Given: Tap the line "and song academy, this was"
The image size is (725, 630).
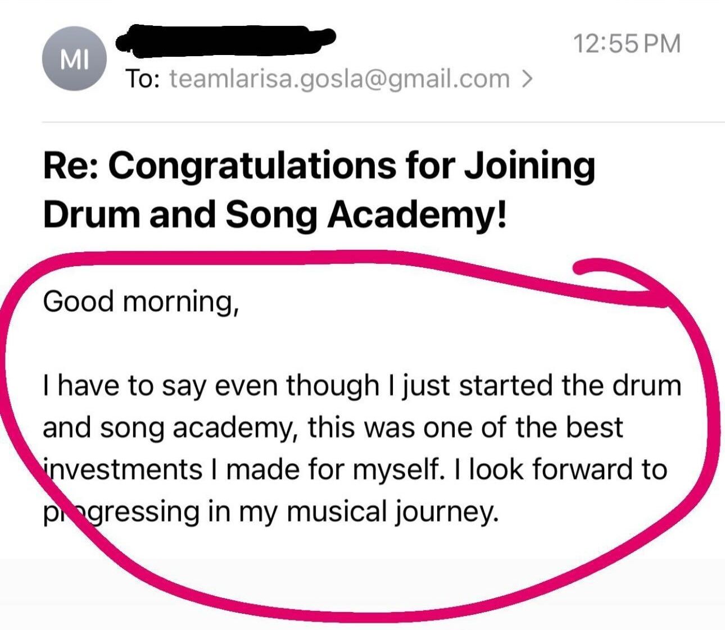Looking at the screenshot, I should [x=333, y=428].
